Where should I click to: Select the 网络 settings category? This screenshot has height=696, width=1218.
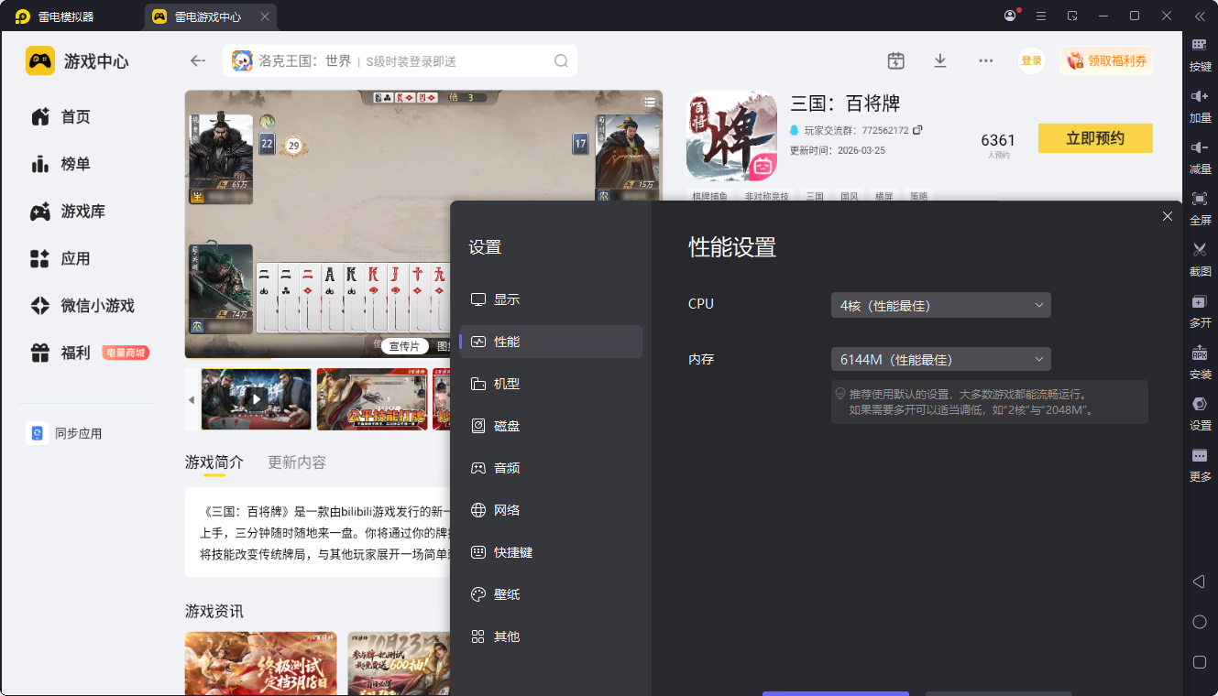tap(506, 510)
